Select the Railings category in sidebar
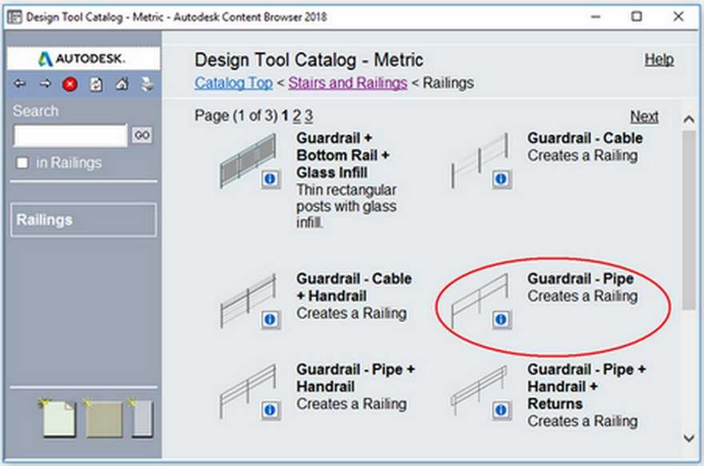704x466 pixels. point(84,220)
